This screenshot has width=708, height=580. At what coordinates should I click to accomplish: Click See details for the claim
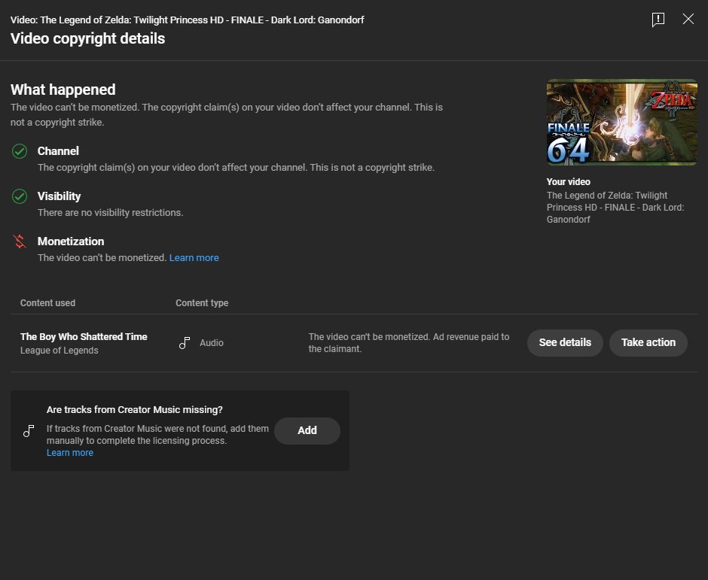[565, 343]
